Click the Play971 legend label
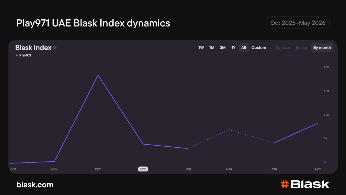346x195 pixels. tap(25, 55)
